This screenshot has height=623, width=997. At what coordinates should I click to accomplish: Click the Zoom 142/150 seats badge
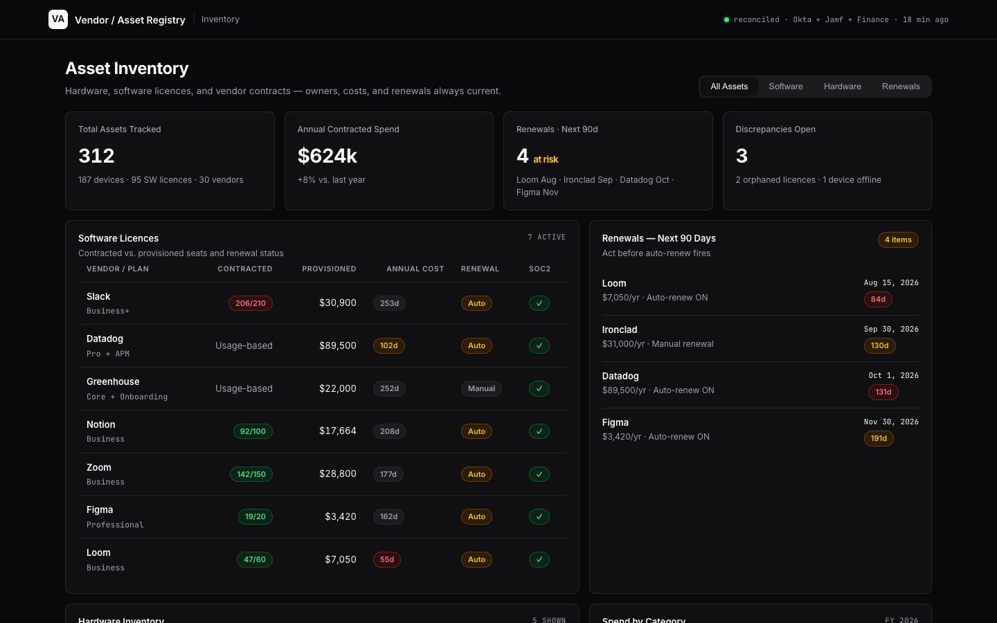point(251,474)
